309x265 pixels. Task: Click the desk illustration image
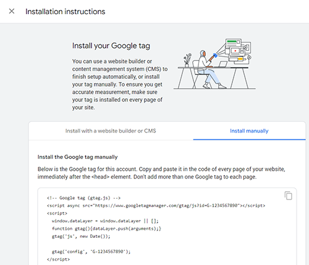click(214, 64)
